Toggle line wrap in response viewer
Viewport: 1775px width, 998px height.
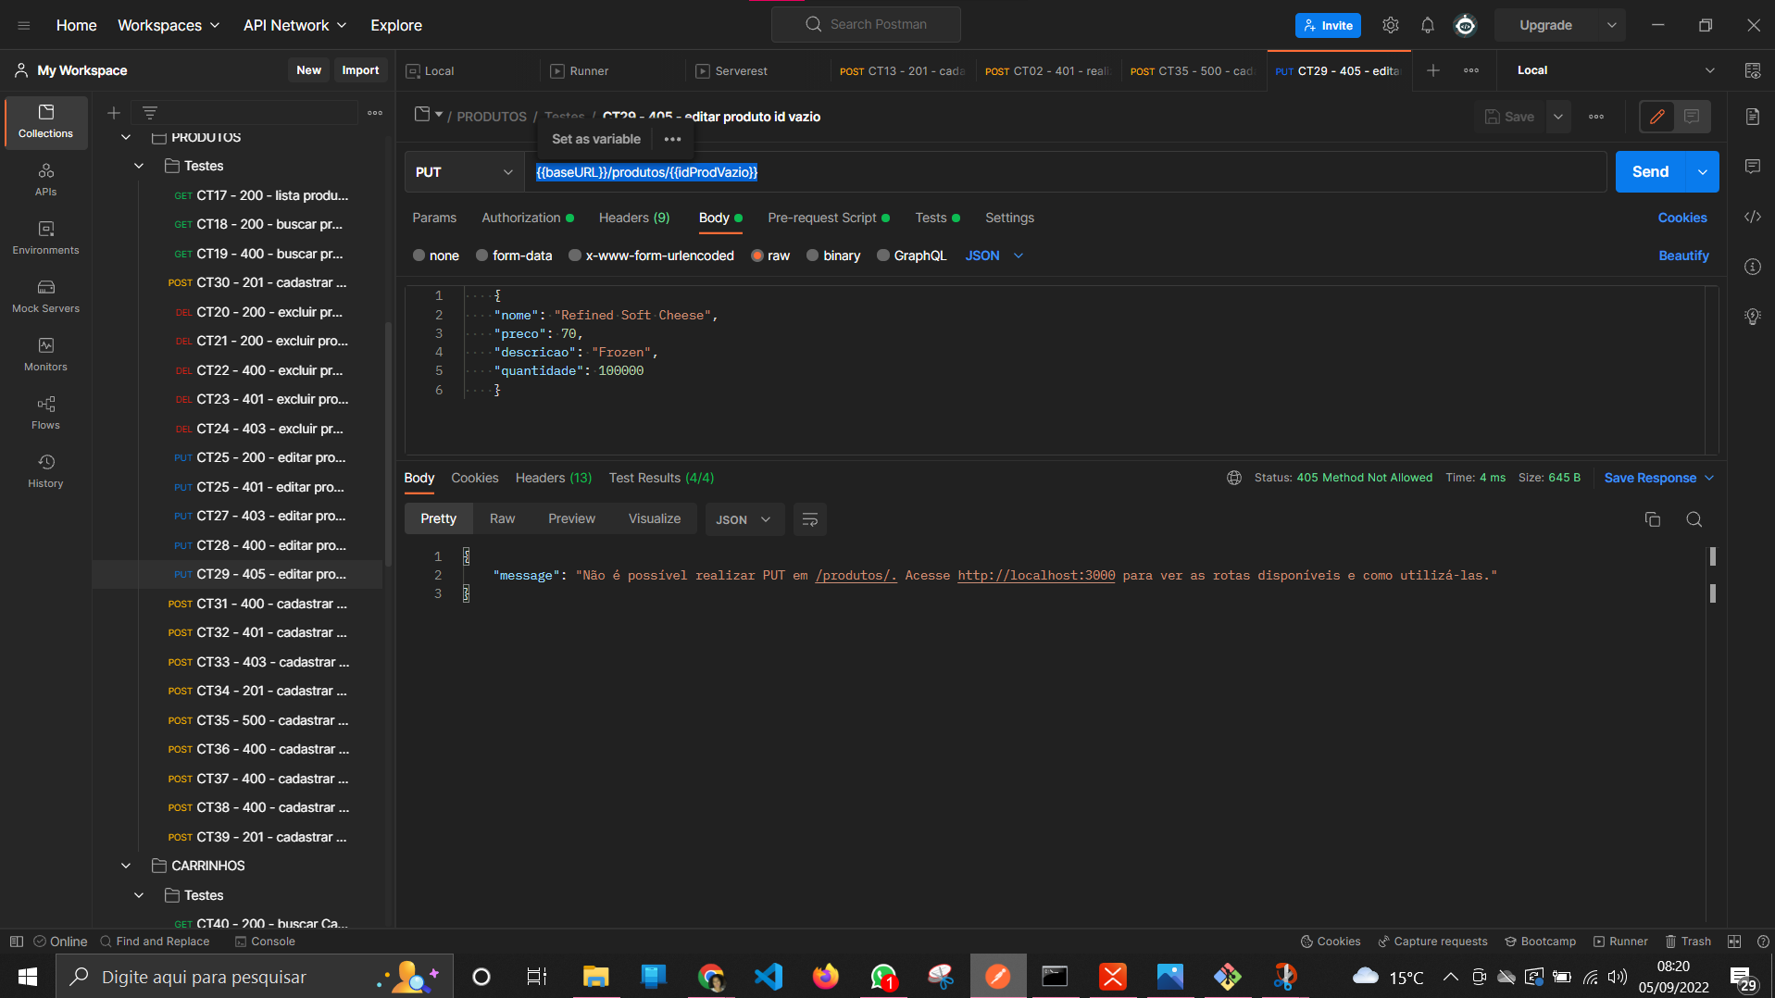click(x=809, y=519)
